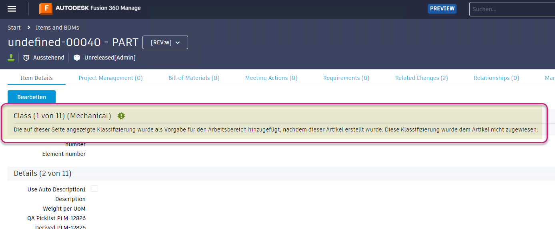
Task: Open the Requirements (0) tab
Action: (x=346, y=78)
